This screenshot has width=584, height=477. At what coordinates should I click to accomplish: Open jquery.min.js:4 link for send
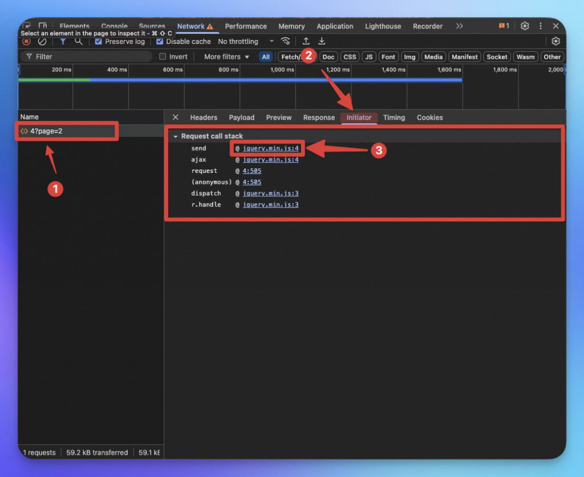270,148
